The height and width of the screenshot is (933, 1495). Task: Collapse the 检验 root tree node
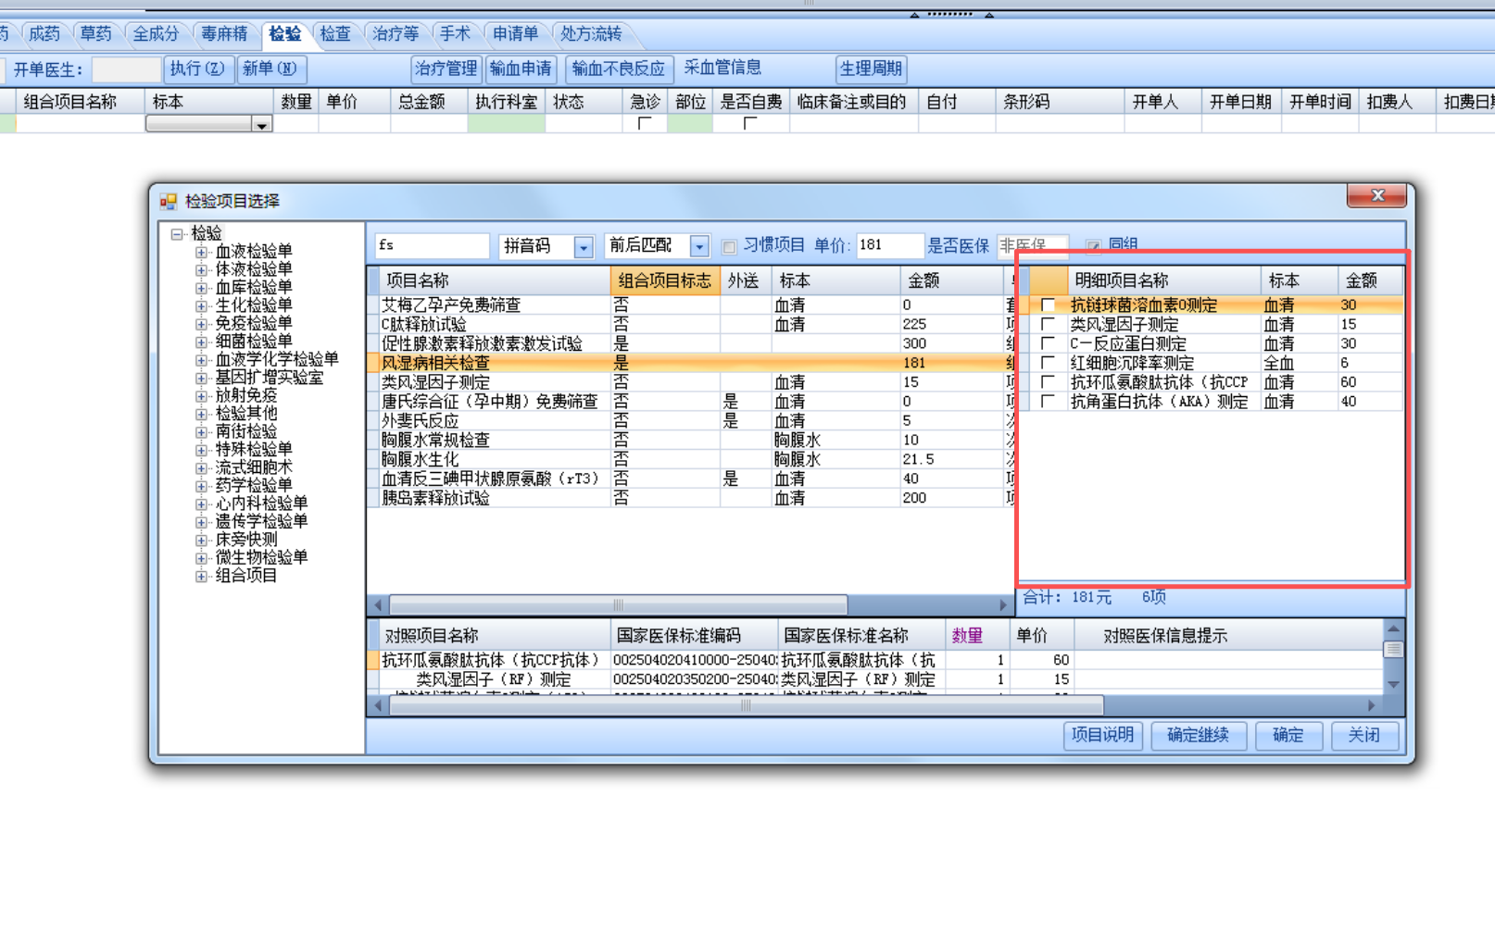tap(176, 234)
